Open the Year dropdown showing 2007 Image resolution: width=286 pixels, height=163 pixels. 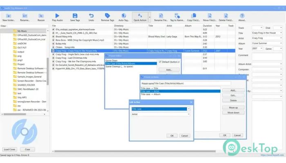[261, 48]
